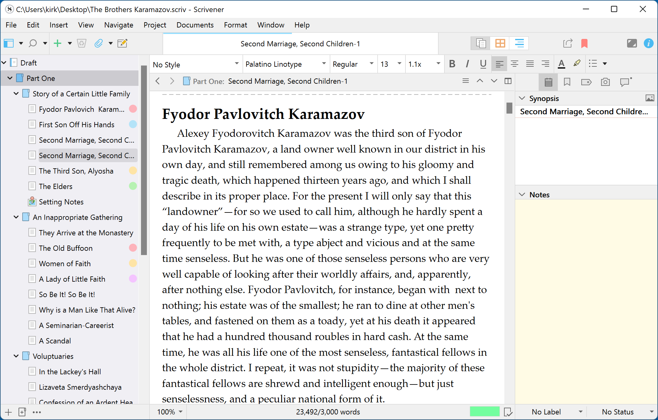658x420 pixels.
Task: Open the comments and footnotes inspector tab
Action: [x=625, y=82]
